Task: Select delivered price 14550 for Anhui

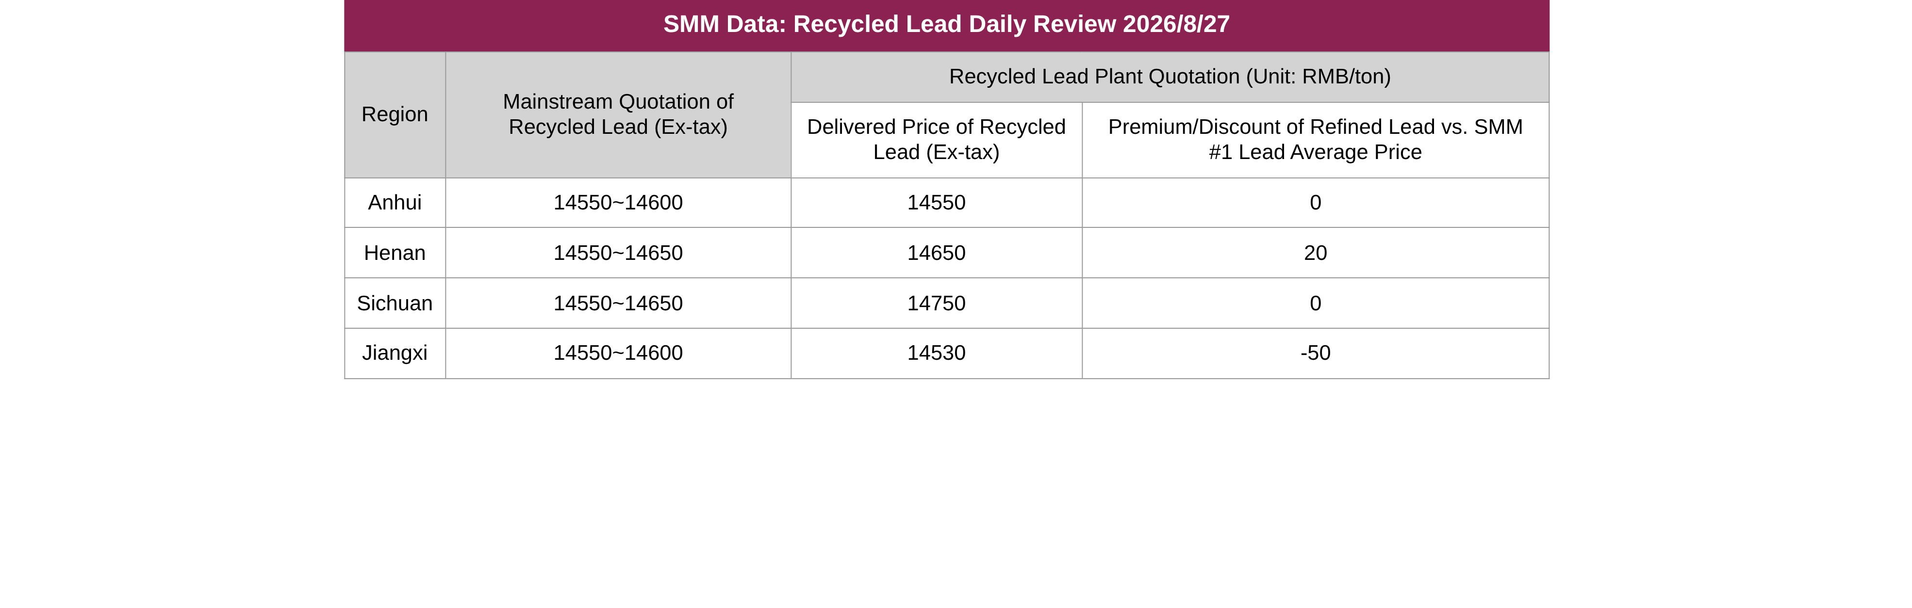Action: coord(937,202)
